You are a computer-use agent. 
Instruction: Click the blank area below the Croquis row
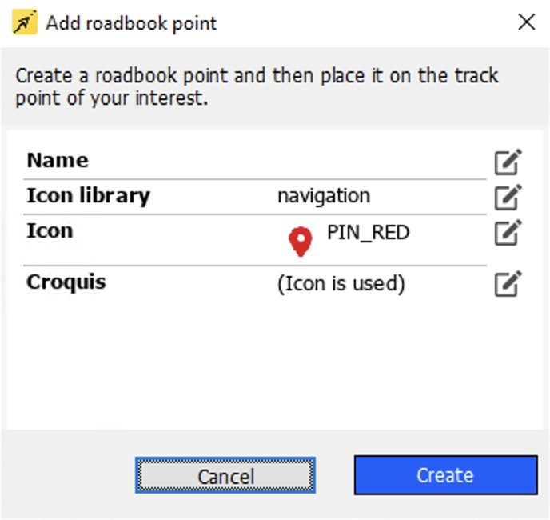(x=256, y=360)
